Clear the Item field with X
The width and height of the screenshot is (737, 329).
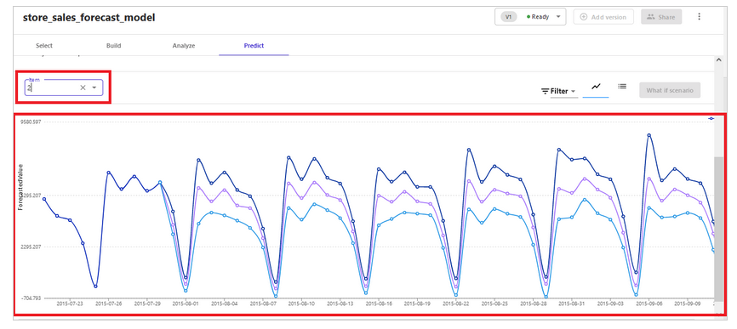click(83, 88)
